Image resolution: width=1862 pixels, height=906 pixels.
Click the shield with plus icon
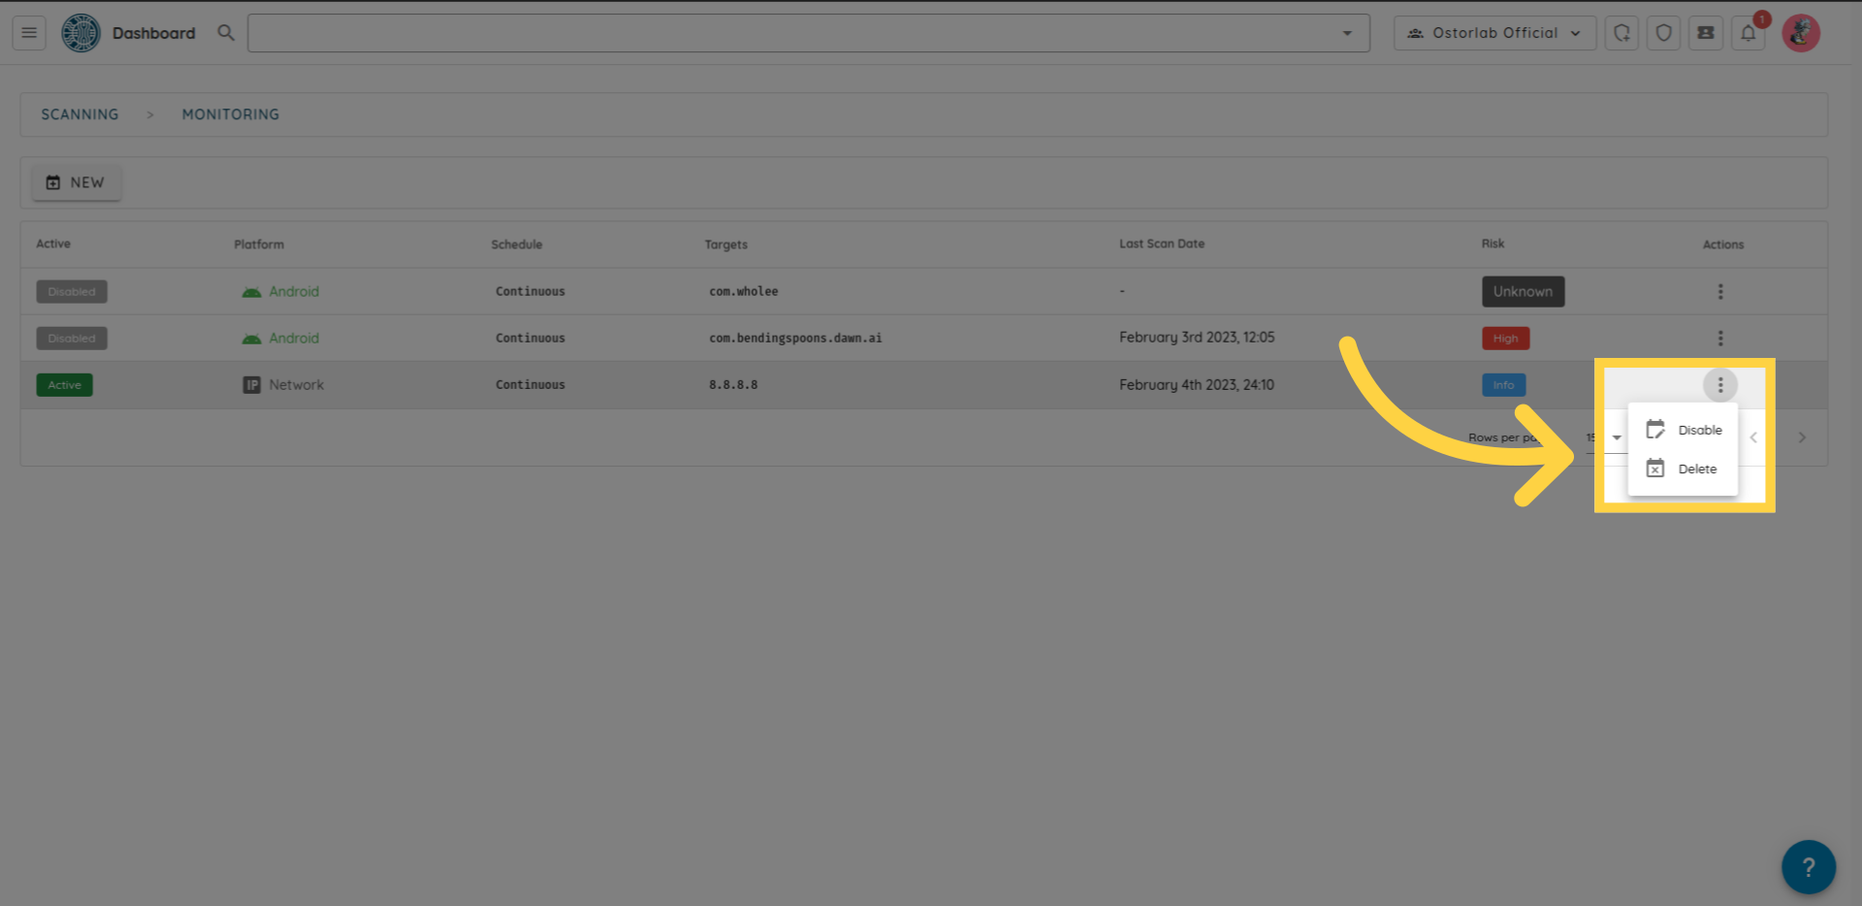[x=1621, y=33]
